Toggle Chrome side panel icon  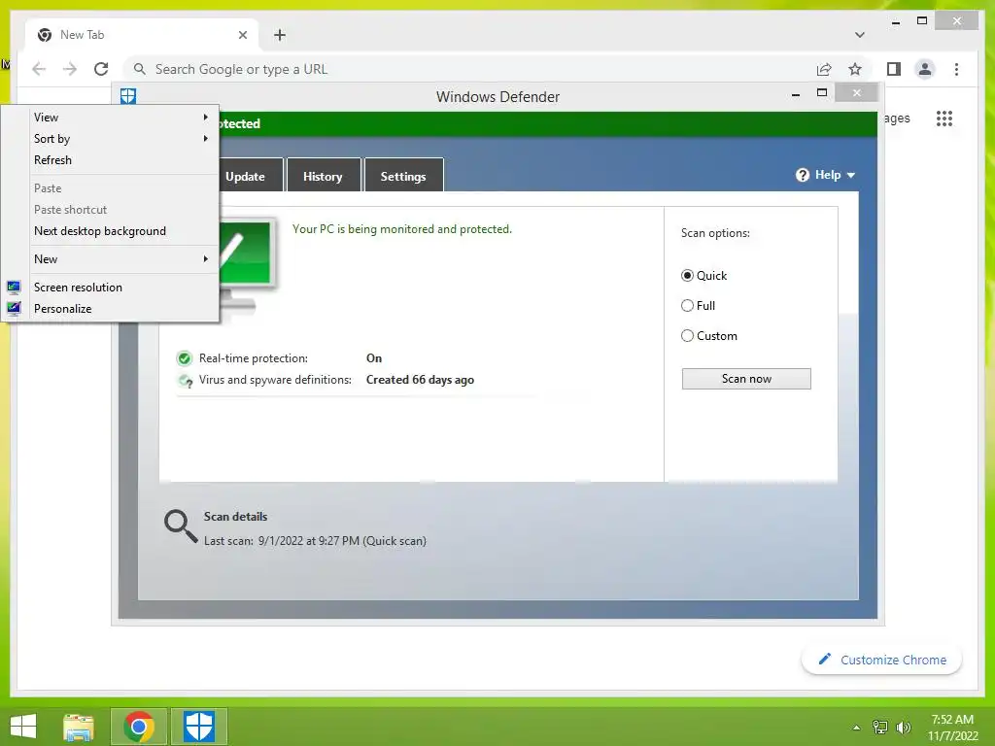tap(894, 69)
